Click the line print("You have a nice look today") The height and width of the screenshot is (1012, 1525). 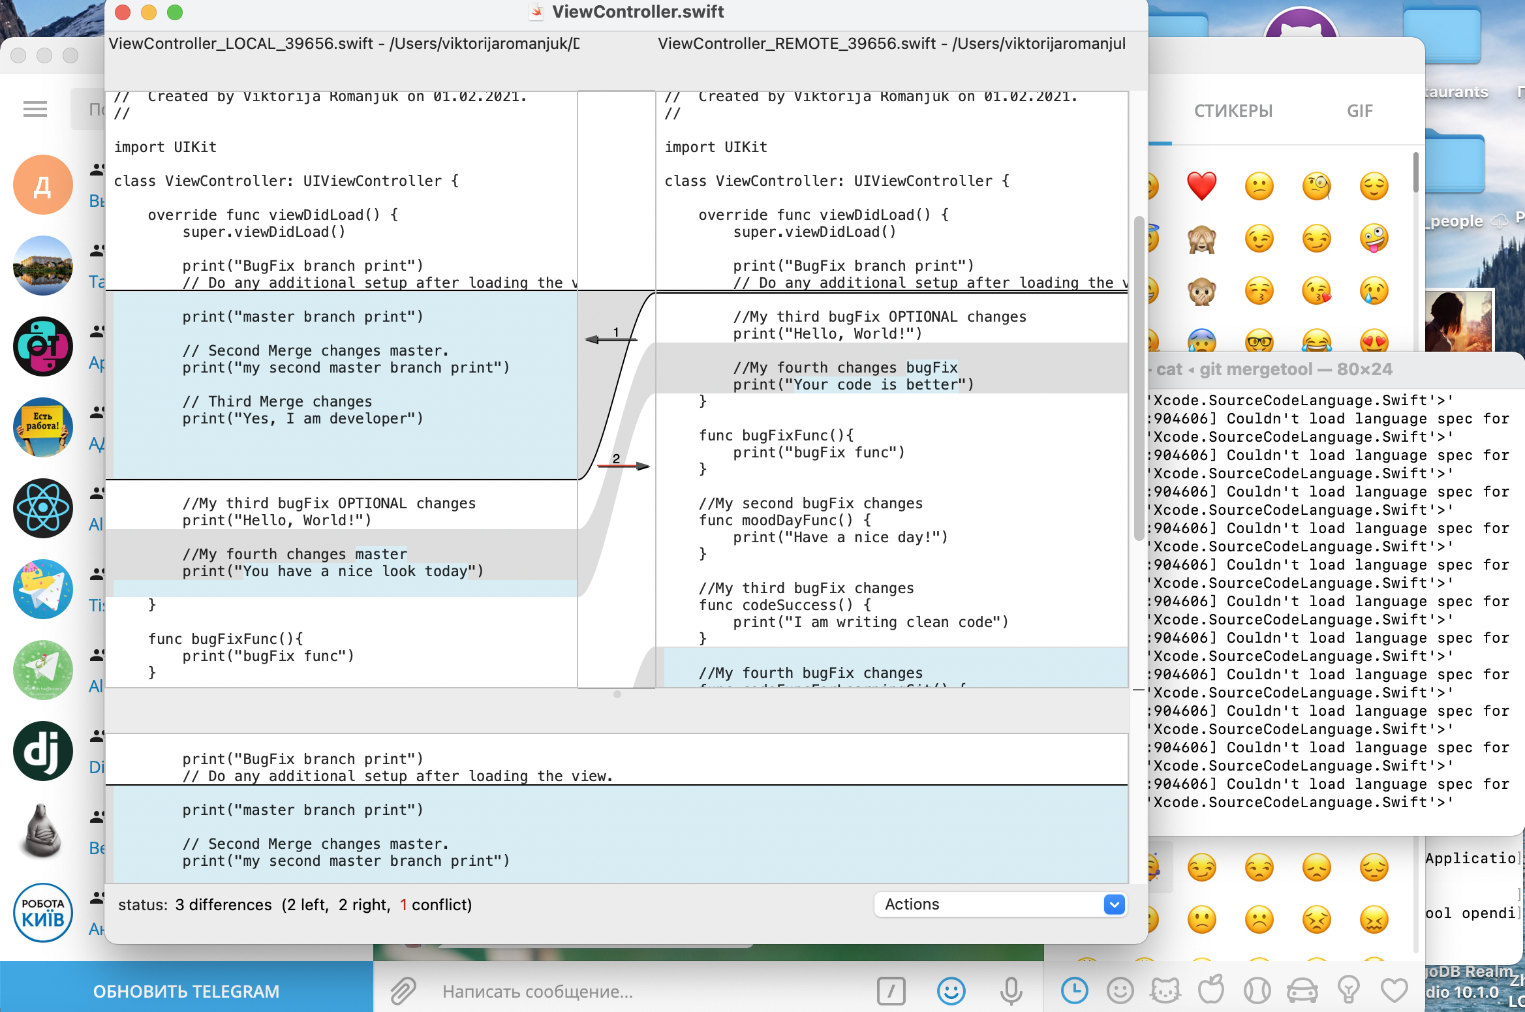333,571
